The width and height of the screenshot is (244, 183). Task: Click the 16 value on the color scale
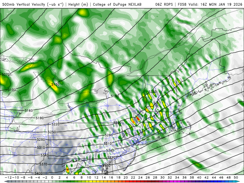(111, 178)
